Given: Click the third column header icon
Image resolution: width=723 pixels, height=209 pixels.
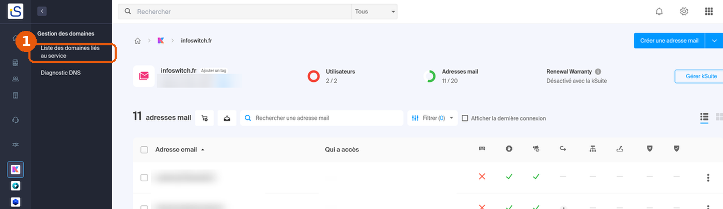Looking at the screenshot, I should (x=536, y=149).
